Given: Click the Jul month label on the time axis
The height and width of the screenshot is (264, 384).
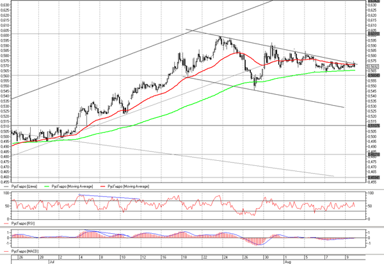Looking at the screenshot, I should [52, 262].
